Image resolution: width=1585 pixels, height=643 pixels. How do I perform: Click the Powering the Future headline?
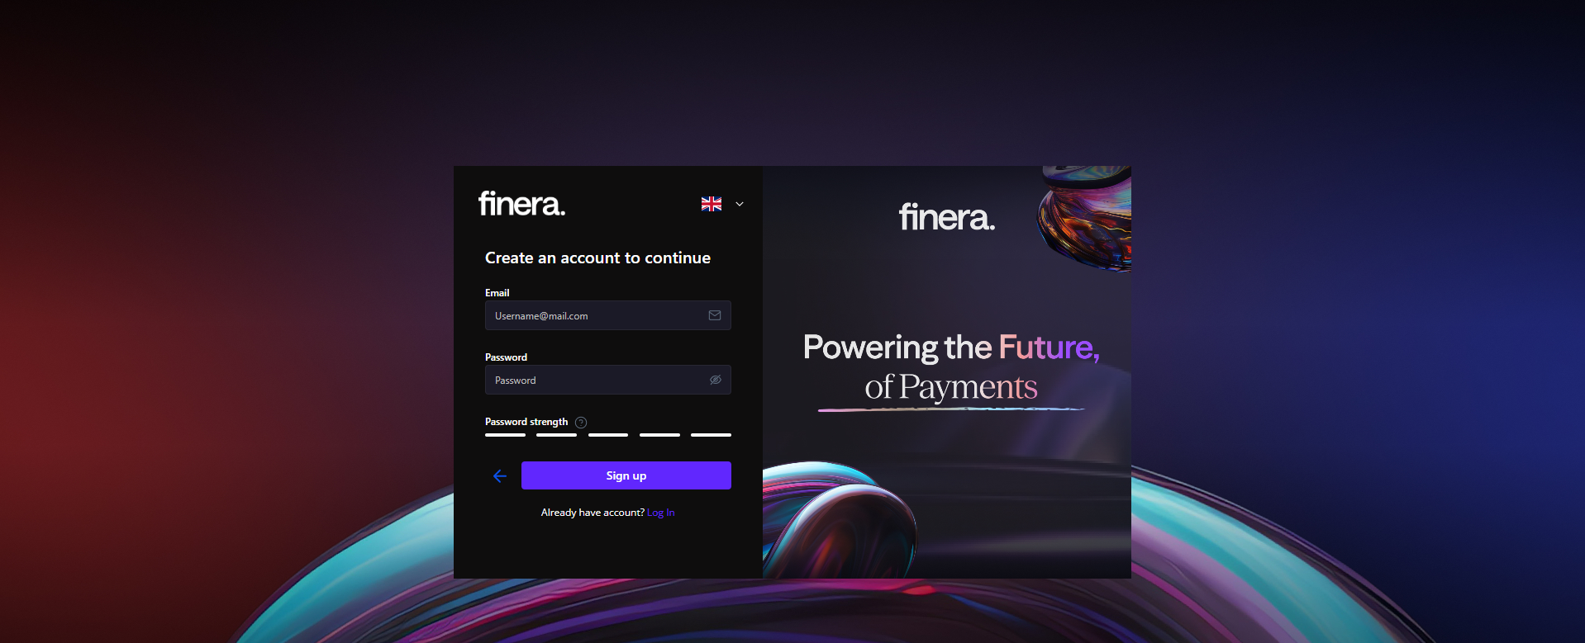(951, 348)
